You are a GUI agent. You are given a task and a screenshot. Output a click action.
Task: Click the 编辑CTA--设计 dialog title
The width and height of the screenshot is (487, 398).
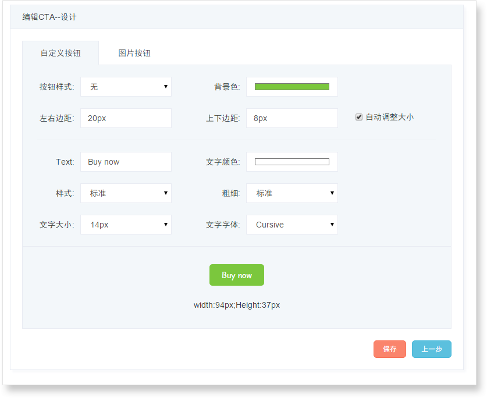pos(49,17)
